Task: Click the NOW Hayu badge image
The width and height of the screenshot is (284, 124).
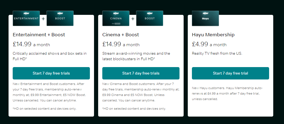Action: (205, 18)
